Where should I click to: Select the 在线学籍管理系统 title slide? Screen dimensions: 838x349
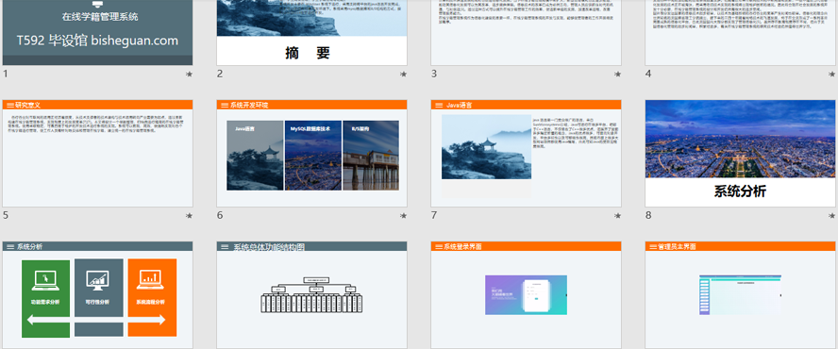click(x=98, y=33)
